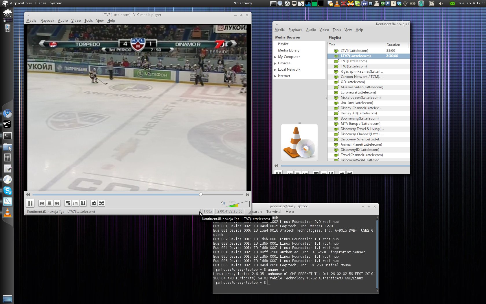Open Places menu in top panel
The height and width of the screenshot is (304, 486).
41,3
